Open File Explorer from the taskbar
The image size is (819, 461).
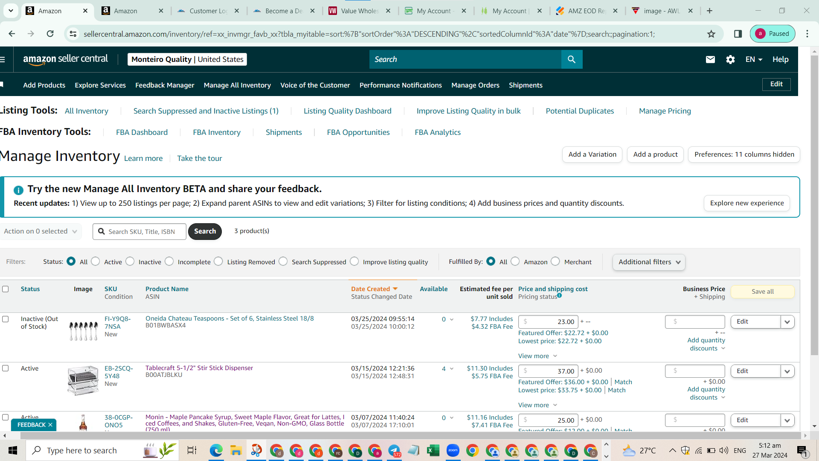point(236,450)
